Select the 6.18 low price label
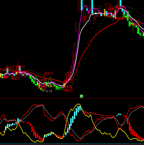 49,91
